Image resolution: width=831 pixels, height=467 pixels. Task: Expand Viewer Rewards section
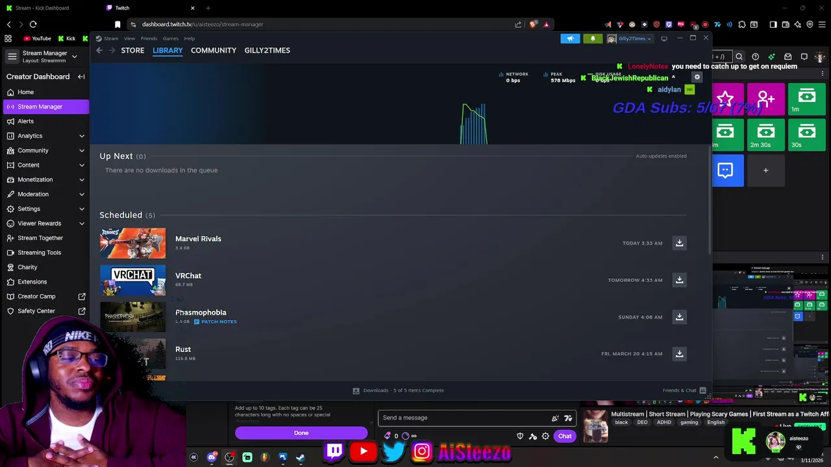(45, 223)
